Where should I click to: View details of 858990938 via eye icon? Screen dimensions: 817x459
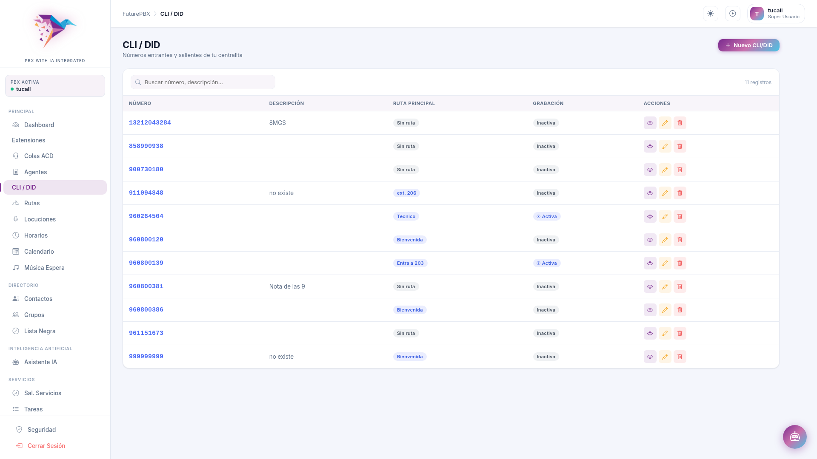click(650, 146)
